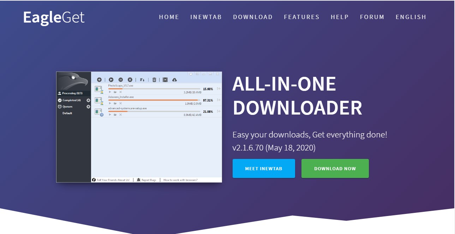Open folder for PhotoScape_V3.7.exe
This screenshot has height=234, width=455.
point(115,92)
